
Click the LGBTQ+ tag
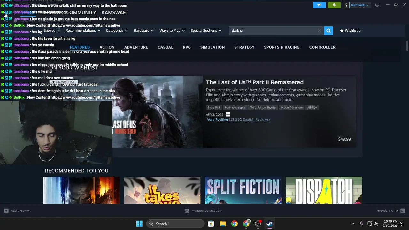pos(312,107)
